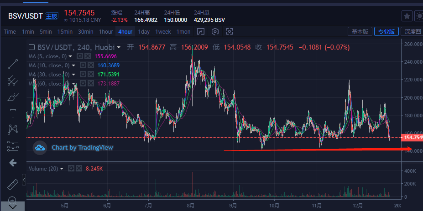The image size is (423, 211).
Task: Select the 1min interval
Action: click(x=28, y=32)
